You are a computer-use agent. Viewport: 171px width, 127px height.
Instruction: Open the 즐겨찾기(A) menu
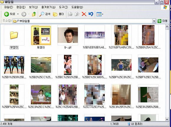coord(48,7)
